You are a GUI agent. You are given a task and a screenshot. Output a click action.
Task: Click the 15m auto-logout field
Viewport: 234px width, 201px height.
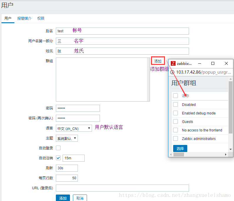tap(73, 158)
